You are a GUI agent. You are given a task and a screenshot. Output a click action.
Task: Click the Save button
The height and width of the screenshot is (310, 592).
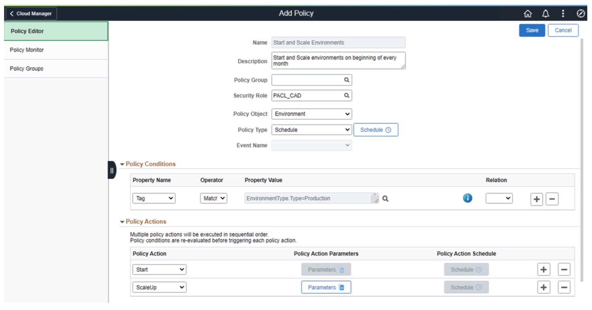coord(532,30)
